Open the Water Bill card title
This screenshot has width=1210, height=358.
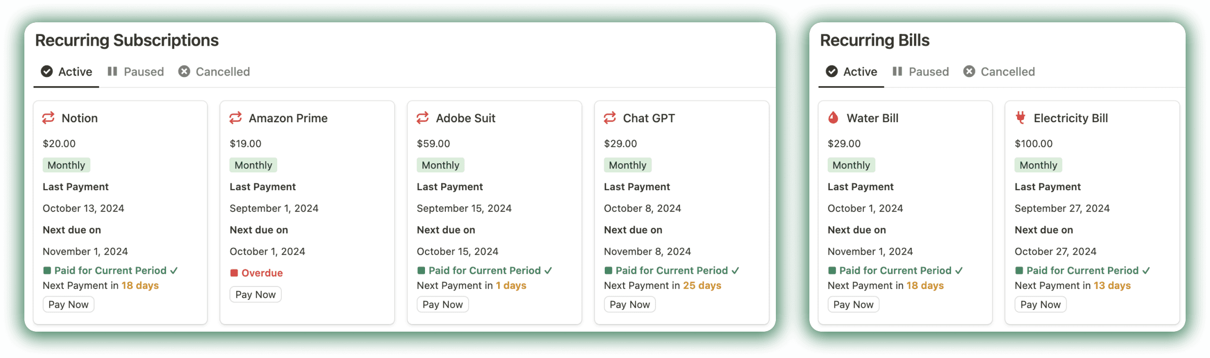pos(873,118)
